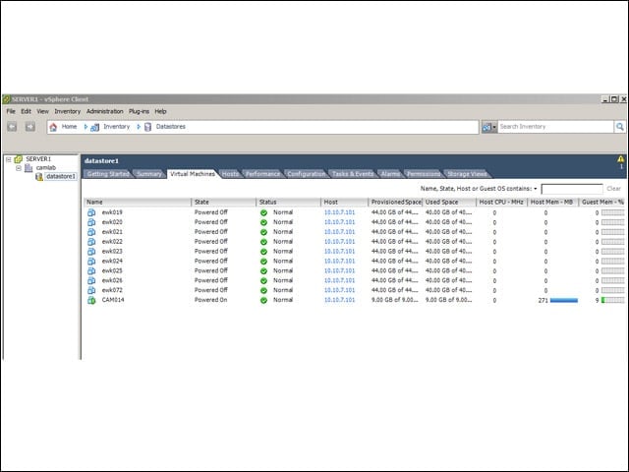Click the ewk023 virtual machine icon
Image resolution: width=629 pixels, height=472 pixels.
pyautogui.click(x=91, y=252)
